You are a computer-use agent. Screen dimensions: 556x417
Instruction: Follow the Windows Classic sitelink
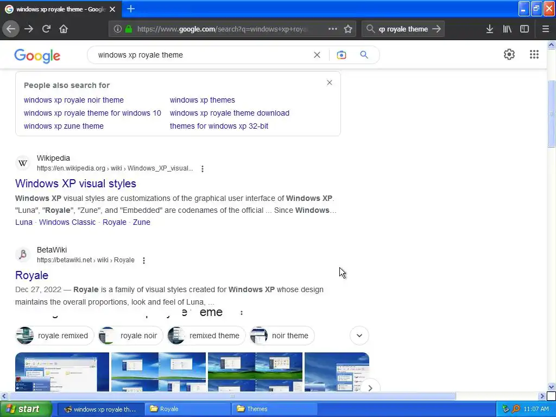click(67, 222)
